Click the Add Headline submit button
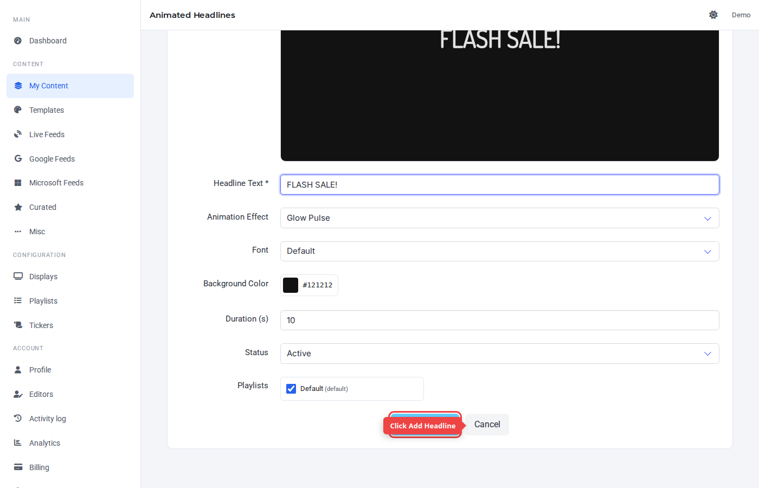Image resolution: width=759 pixels, height=488 pixels. coord(425,425)
